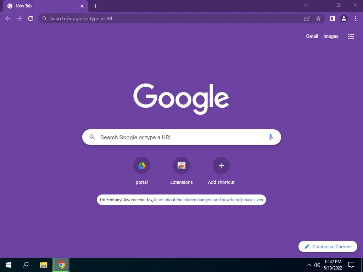The height and width of the screenshot is (272, 363).
Task: Click the Customize Chrome button
Action: pyautogui.click(x=328, y=246)
